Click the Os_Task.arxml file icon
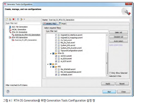This screenshot has width=142, height=109. coord(59,40)
